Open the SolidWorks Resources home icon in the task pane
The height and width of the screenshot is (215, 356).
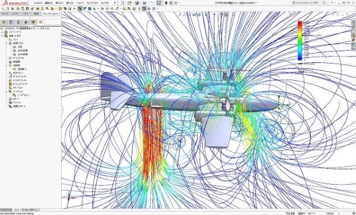(x=353, y=23)
